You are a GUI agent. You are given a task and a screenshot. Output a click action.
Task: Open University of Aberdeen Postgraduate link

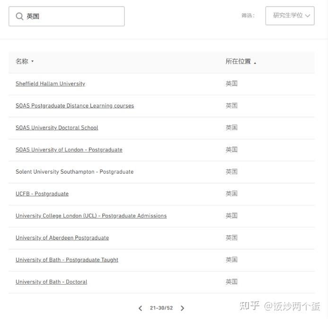[62, 238]
